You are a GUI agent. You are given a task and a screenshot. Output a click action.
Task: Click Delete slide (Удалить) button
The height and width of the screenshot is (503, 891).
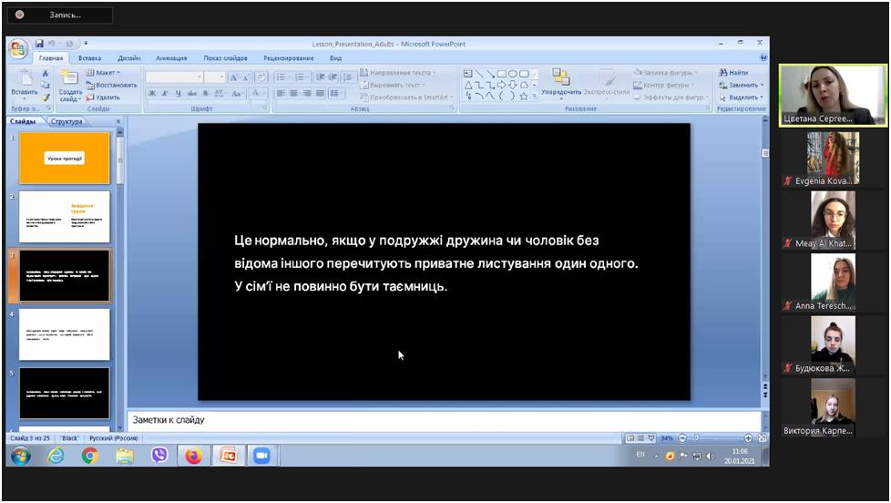[x=103, y=97]
